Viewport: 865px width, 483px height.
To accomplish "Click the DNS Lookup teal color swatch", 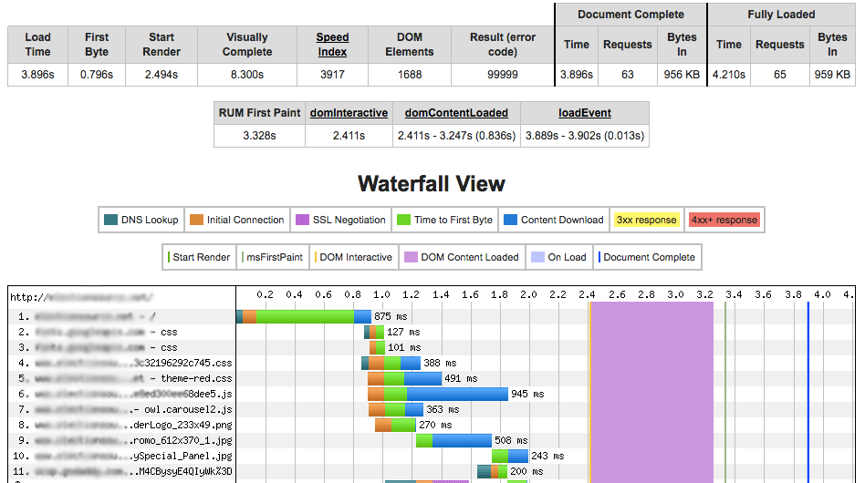I will tap(110, 220).
